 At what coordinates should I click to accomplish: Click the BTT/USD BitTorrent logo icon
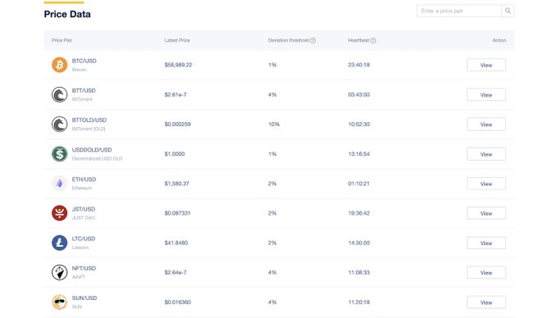coord(59,95)
